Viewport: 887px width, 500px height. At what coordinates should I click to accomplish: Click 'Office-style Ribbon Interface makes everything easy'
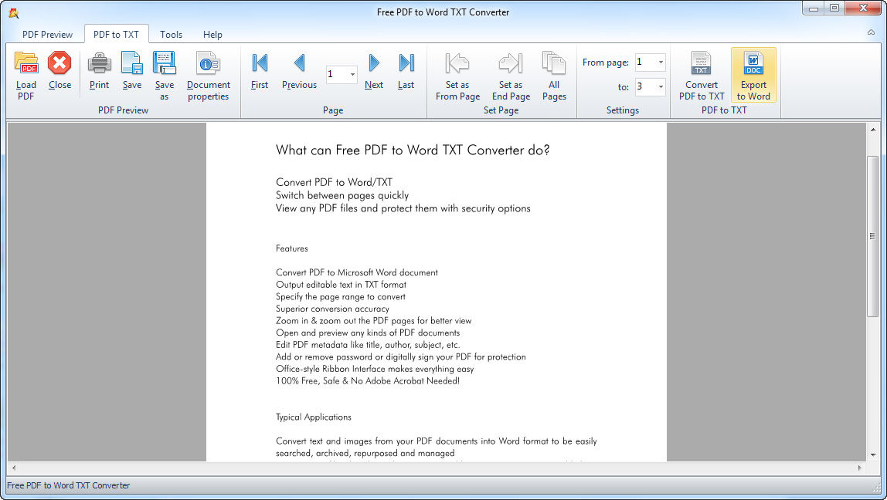pos(375,369)
